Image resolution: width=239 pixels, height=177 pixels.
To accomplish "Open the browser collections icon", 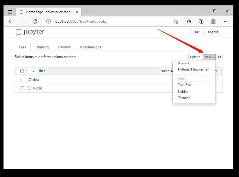I will [201, 21].
